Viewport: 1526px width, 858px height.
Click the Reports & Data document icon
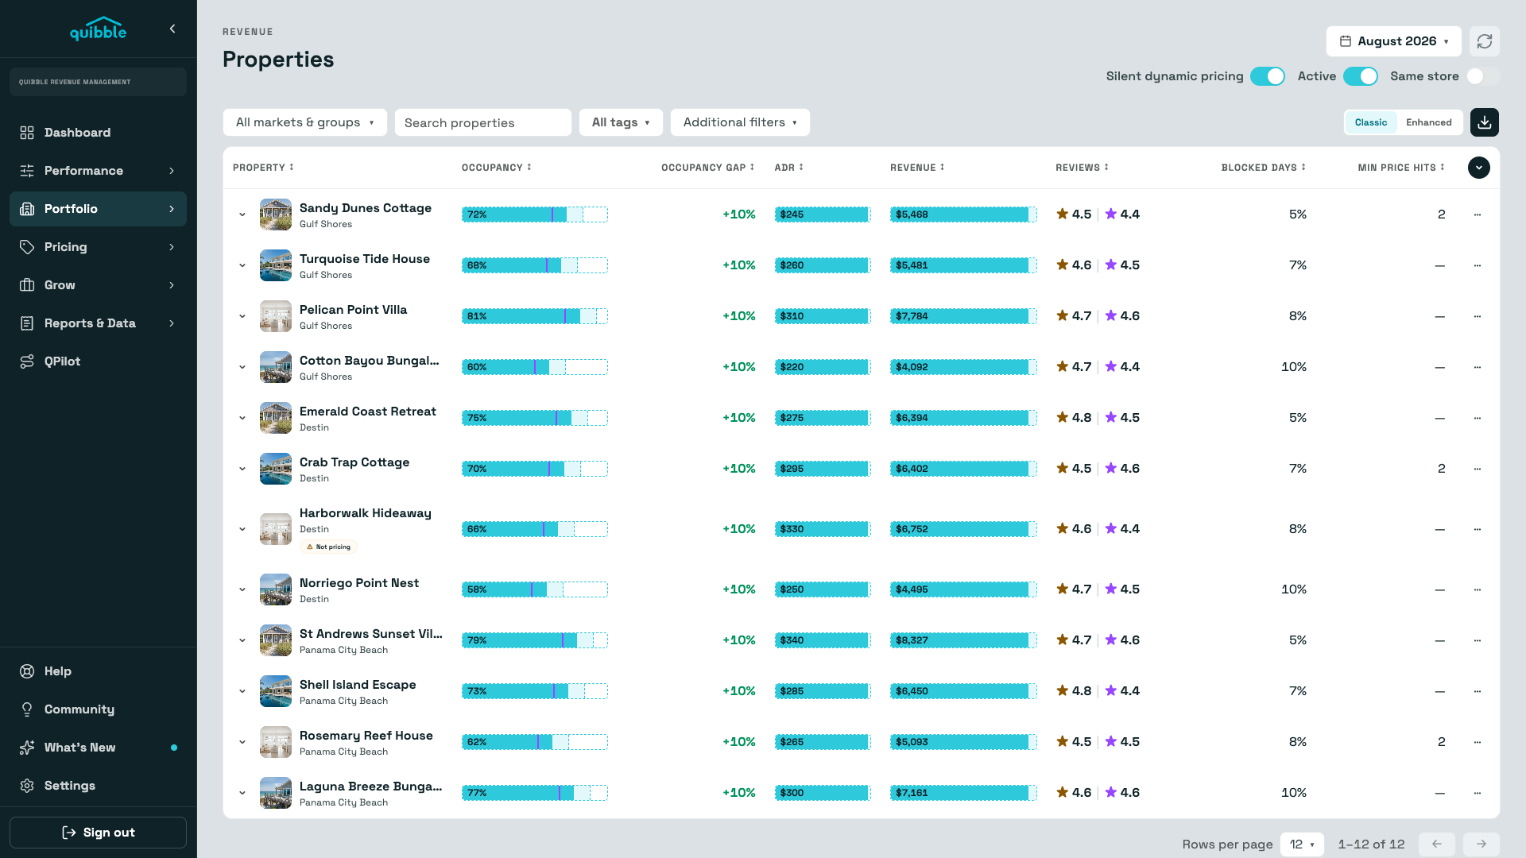click(x=27, y=323)
